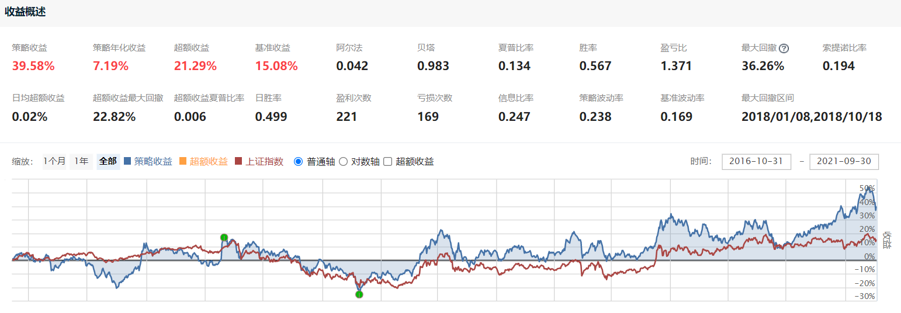Zoom chart to 1个月 range
Viewport: 901px width, 313px height.
tap(54, 162)
